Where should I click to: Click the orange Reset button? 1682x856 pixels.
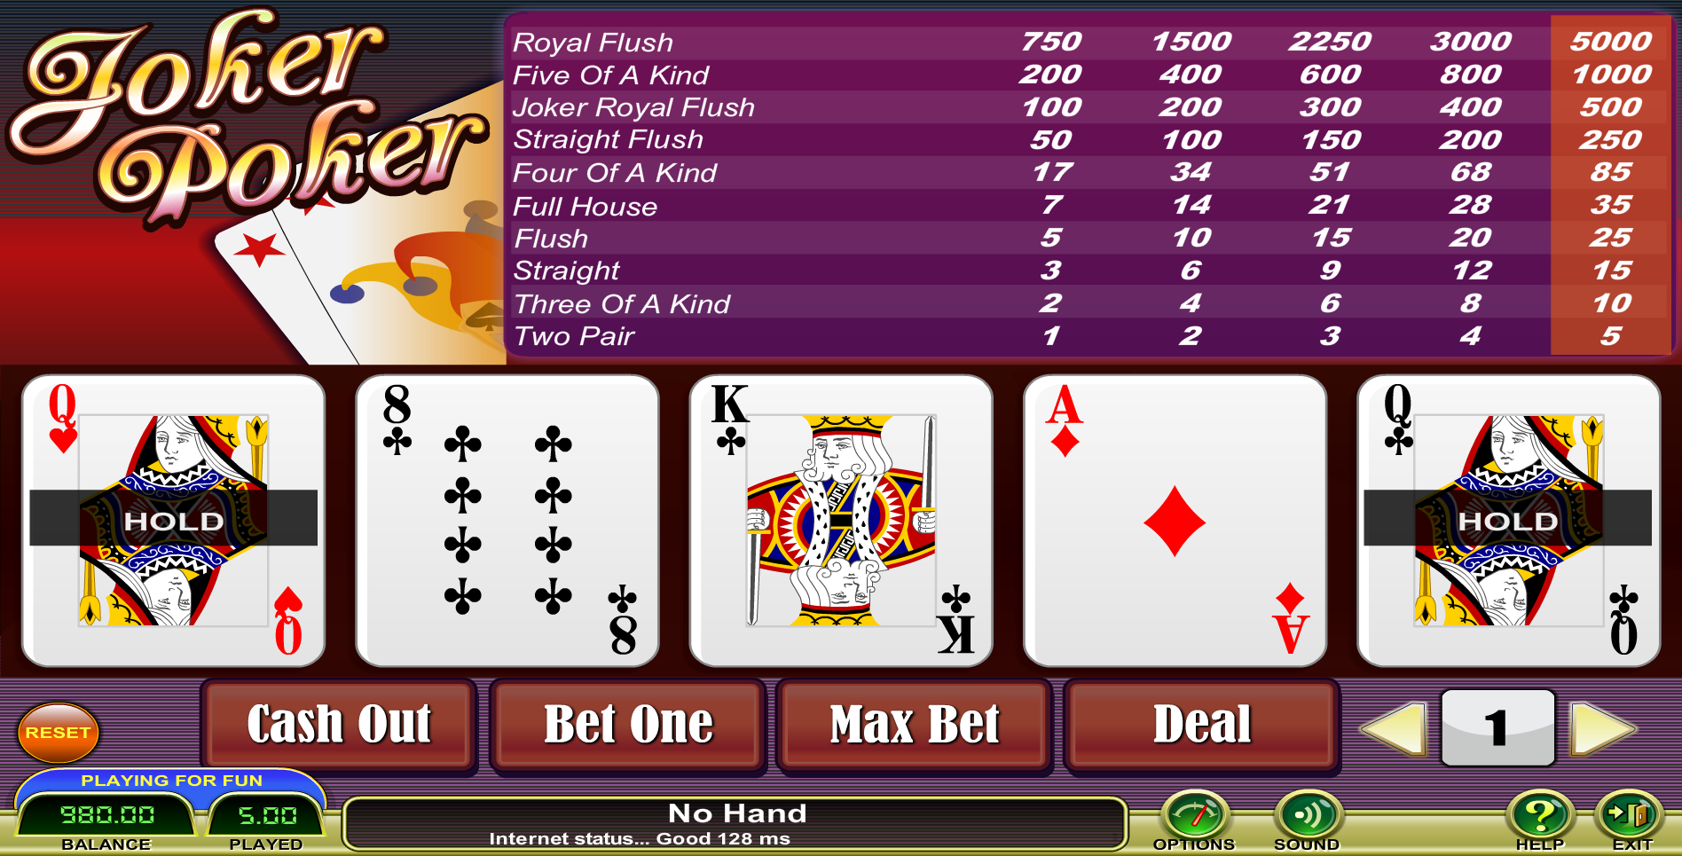click(x=58, y=733)
